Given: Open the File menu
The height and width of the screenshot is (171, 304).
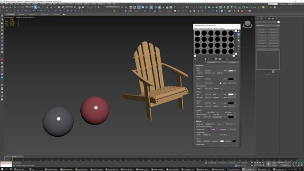Looking at the screenshot, I should [x=2, y=4].
